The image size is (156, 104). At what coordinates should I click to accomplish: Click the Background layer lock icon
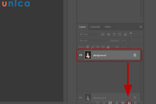click(x=135, y=55)
